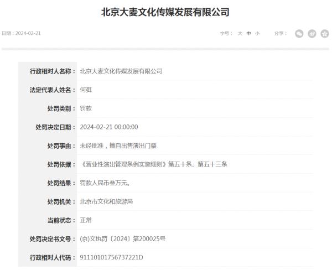
Task: Share the page via Weibo icon
Action: [312, 33]
